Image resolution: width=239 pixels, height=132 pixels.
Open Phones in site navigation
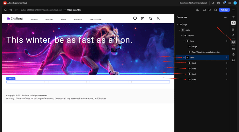(x=34, y=19)
